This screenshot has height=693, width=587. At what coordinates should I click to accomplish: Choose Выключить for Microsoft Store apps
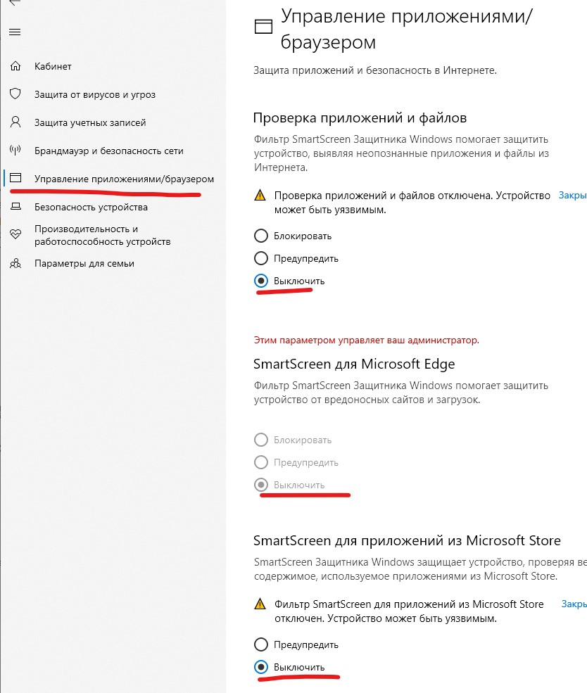[x=261, y=667]
